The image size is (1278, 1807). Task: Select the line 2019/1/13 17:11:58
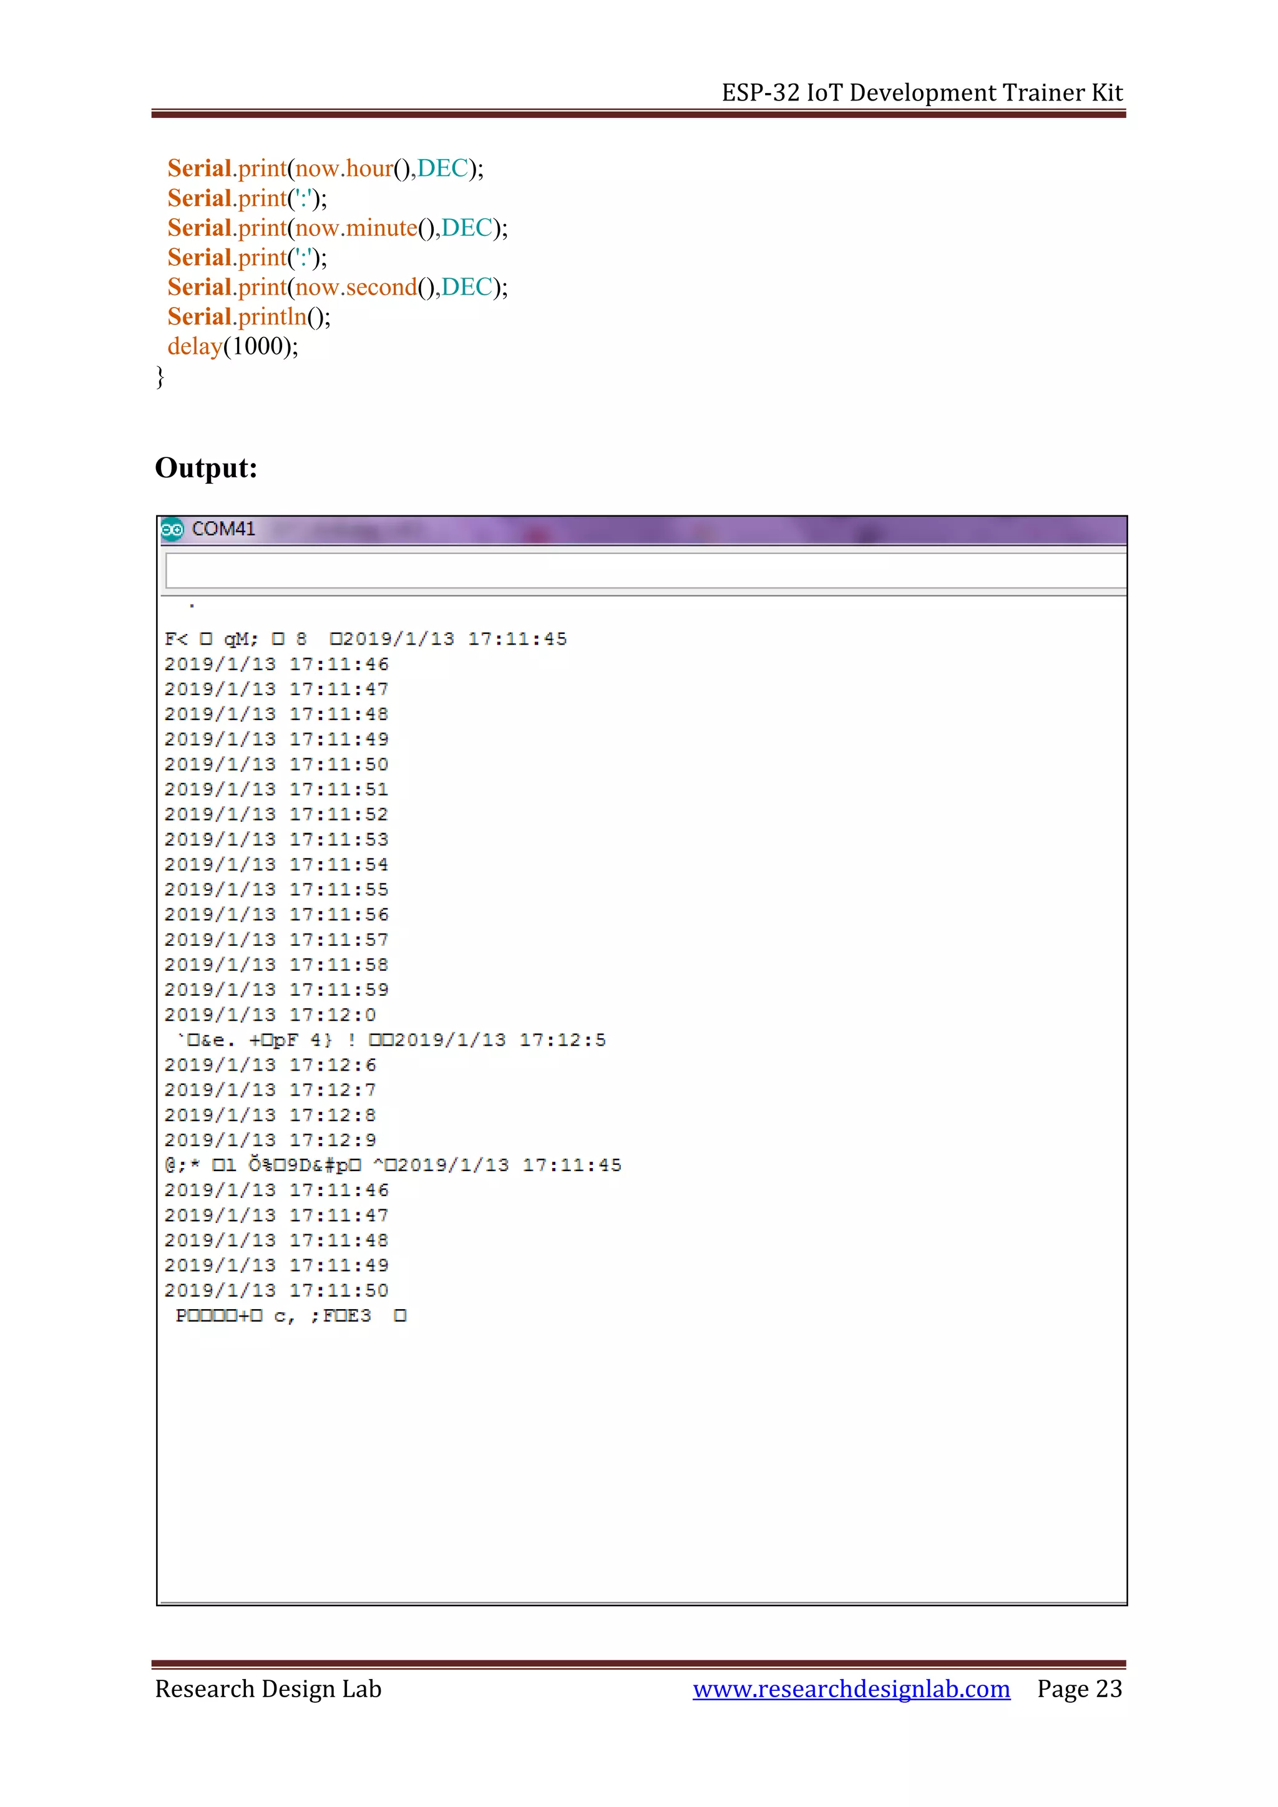click(276, 965)
